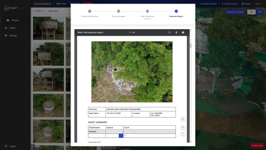Screen dimensions: 266x150
Task: Open LIST OF PROJECTS breadcrumb link
Action: [x=43, y=4]
